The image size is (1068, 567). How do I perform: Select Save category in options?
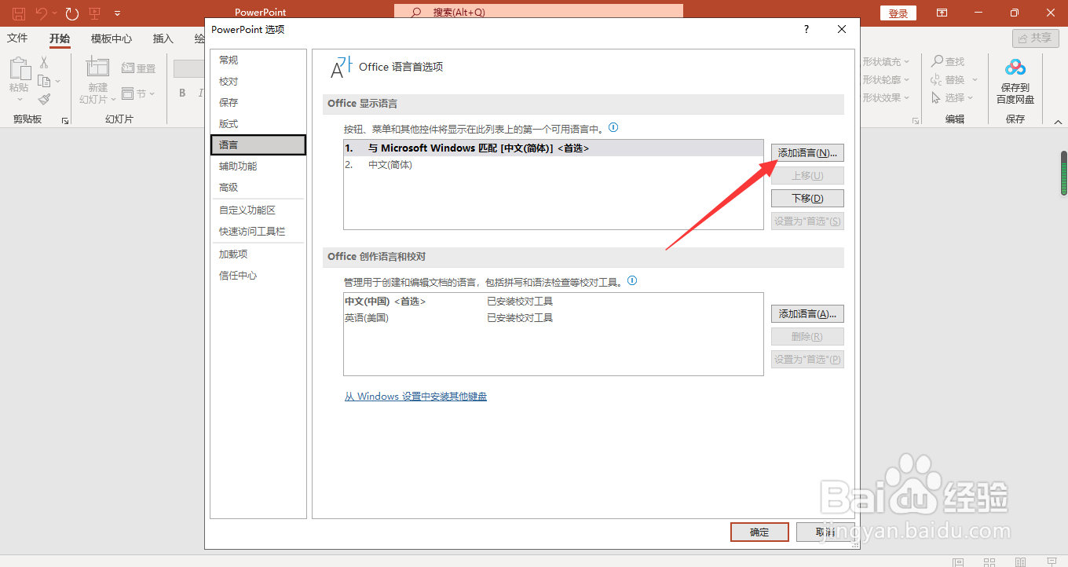pyautogui.click(x=258, y=102)
